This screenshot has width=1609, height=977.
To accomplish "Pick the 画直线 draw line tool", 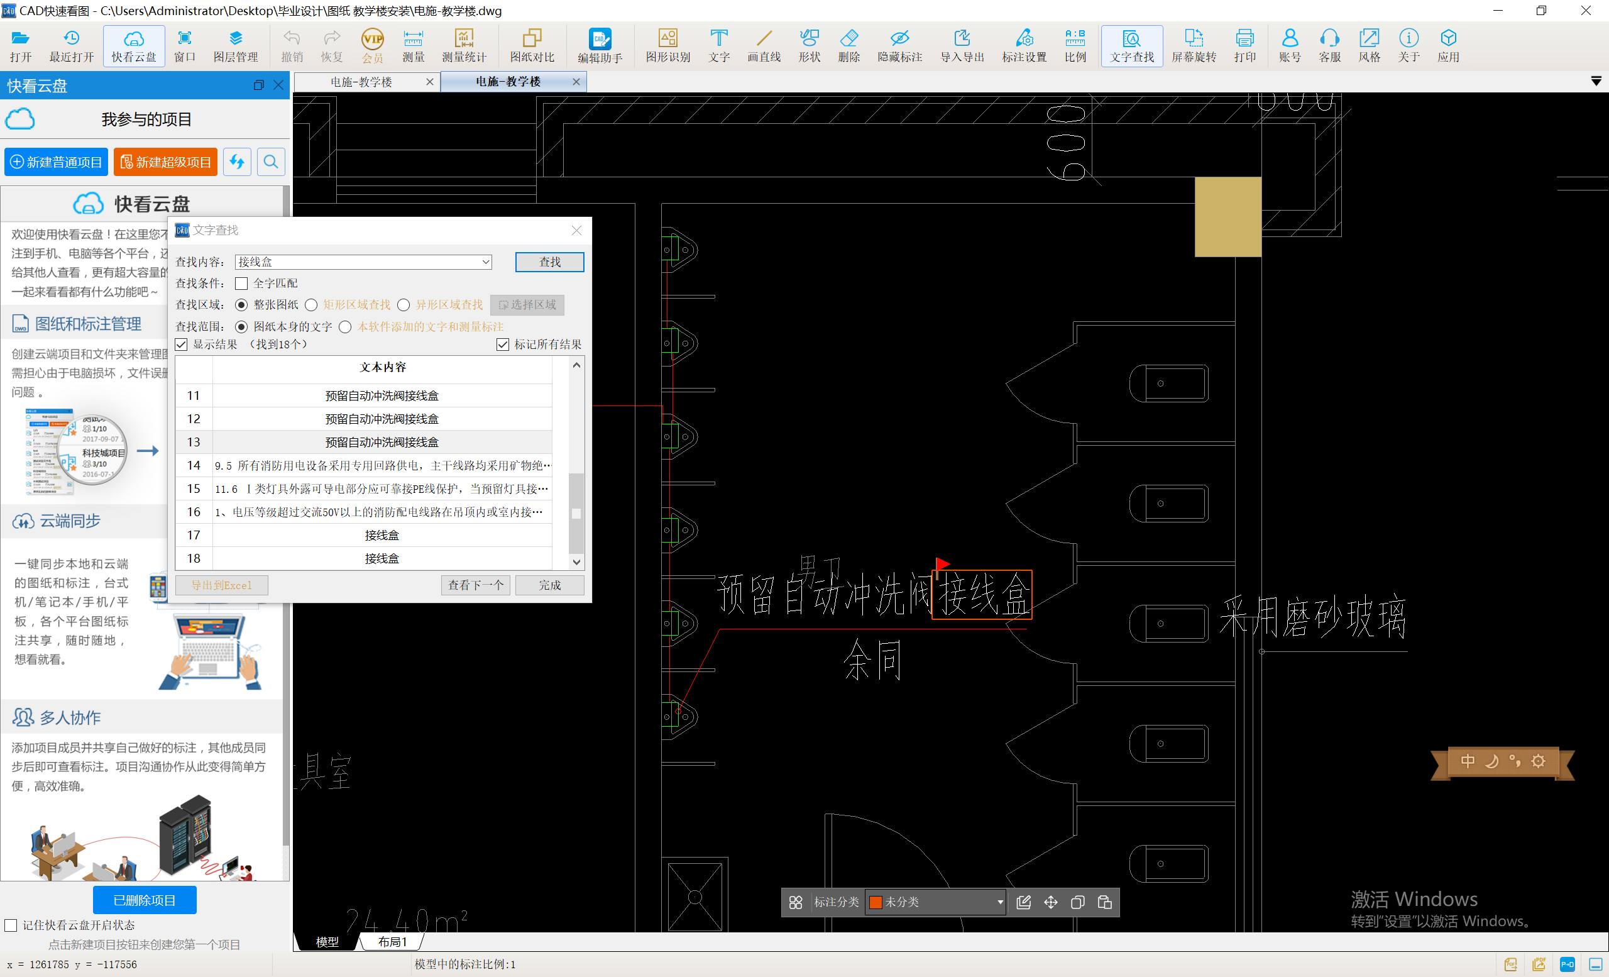I will coord(764,46).
